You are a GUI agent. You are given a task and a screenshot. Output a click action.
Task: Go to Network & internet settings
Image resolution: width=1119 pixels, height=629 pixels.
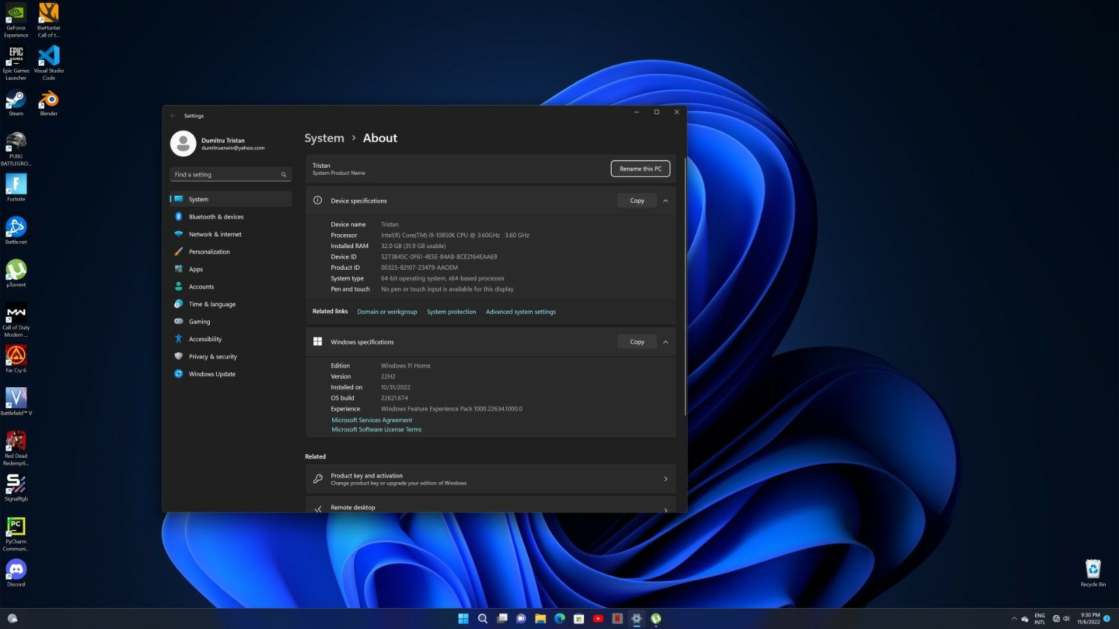(x=230, y=234)
